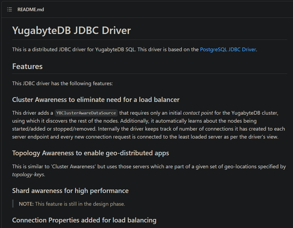Click 'This JDBC driver has the following features' line
The width and height of the screenshot is (293, 228).
pyautogui.click(x=62, y=83)
